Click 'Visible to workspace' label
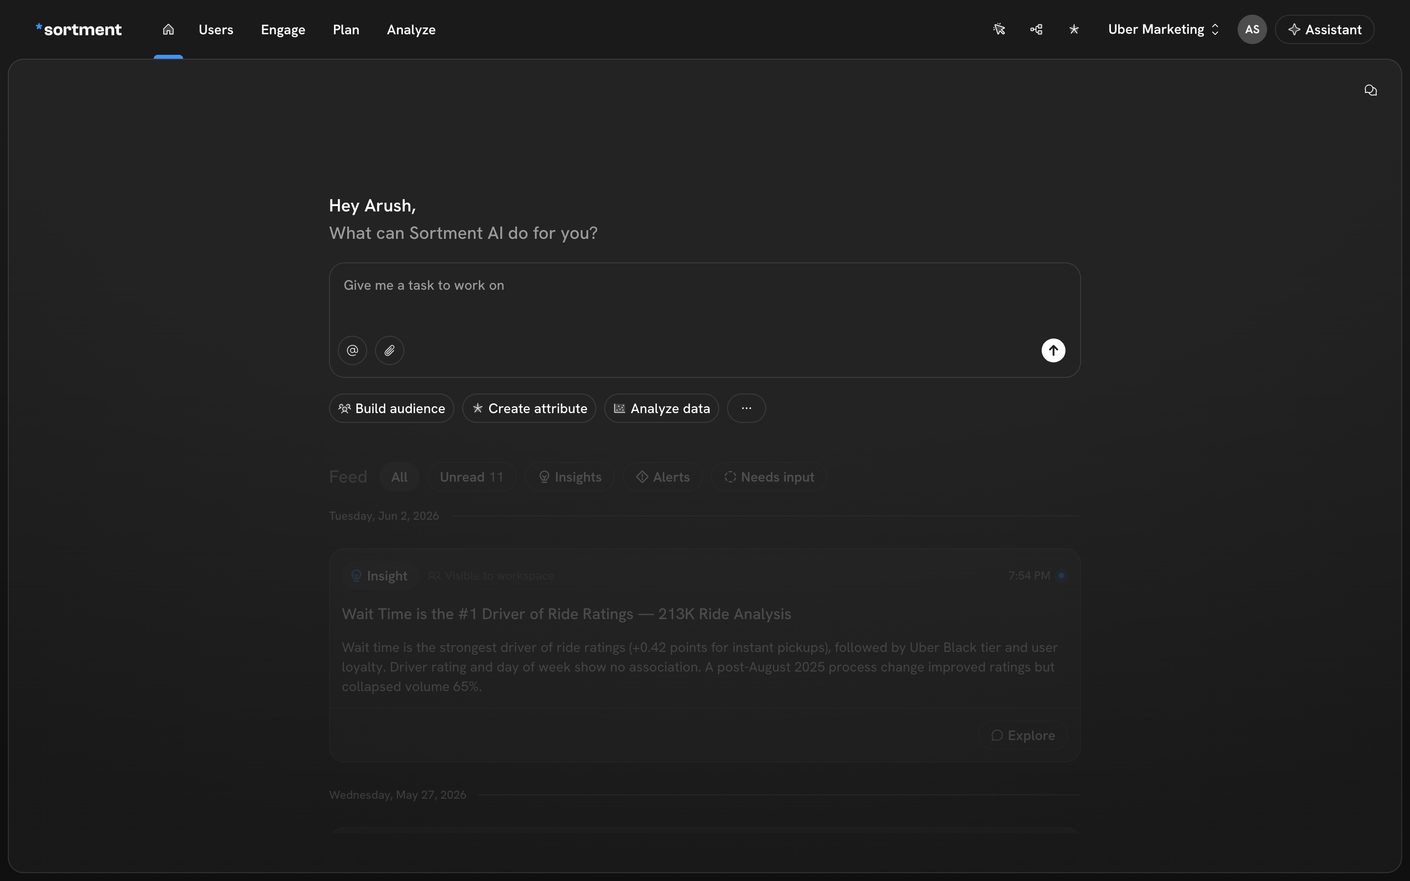Image resolution: width=1410 pixels, height=881 pixels. point(491,576)
